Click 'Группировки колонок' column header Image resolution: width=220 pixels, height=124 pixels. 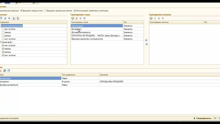point(176,22)
